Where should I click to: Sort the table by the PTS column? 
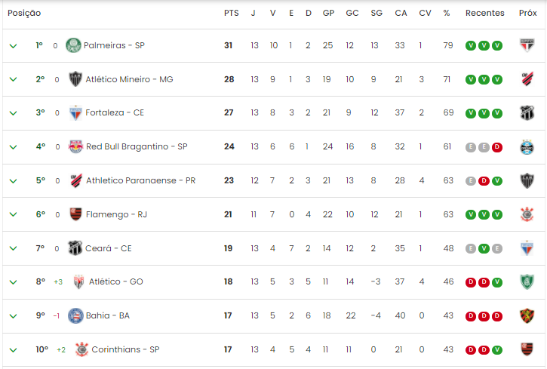pyautogui.click(x=232, y=14)
